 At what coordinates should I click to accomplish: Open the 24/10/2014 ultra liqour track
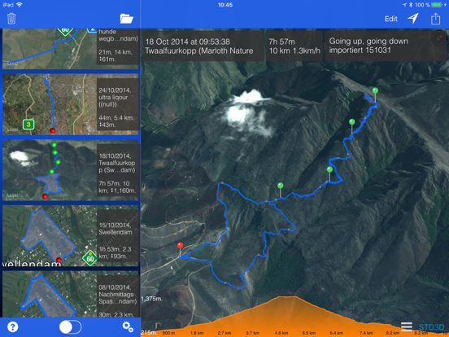71,104
